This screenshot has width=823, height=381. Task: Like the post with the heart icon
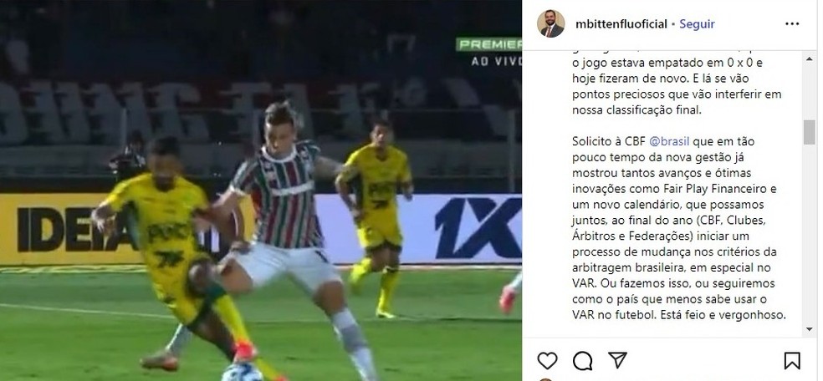[x=547, y=361]
